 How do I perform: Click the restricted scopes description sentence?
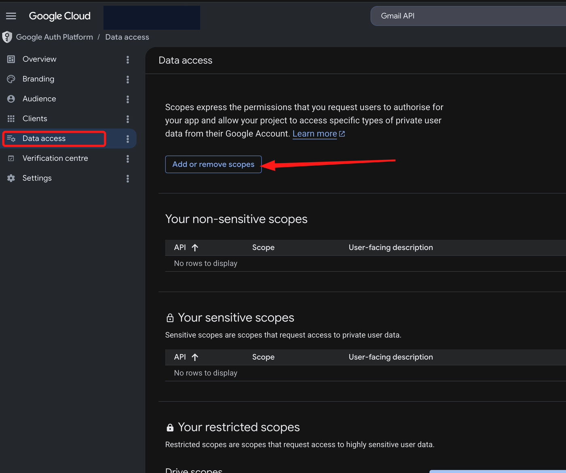[x=300, y=445]
